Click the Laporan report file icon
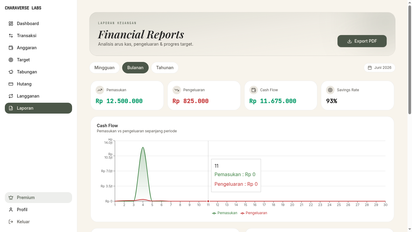Image resolution: width=412 pixels, height=232 pixels. [11, 108]
